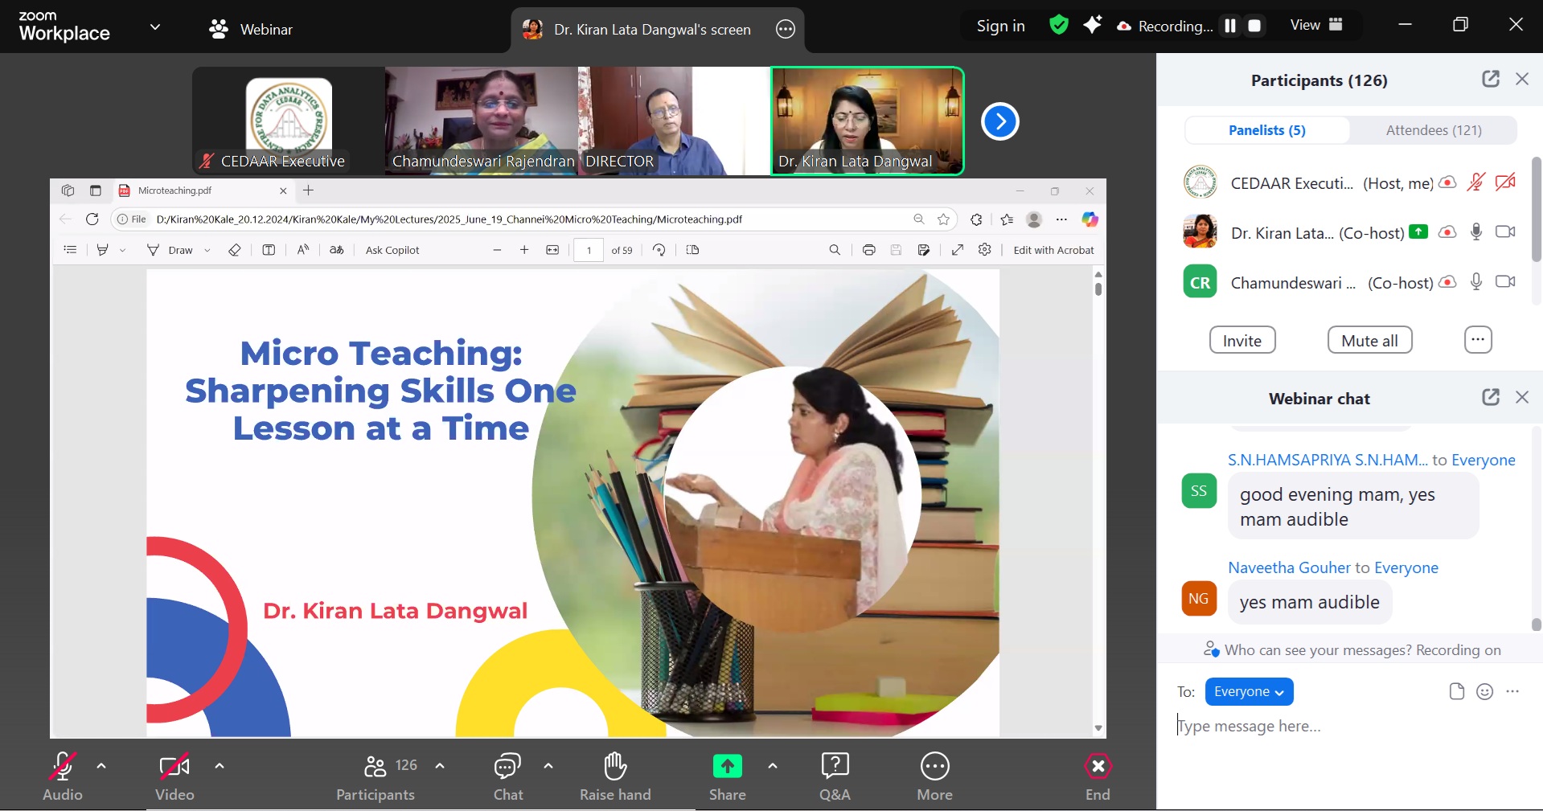Screen dimensions: 1543x811
Task: Expand the Zoom Workplace dropdown arrow
Action: (x=155, y=27)
